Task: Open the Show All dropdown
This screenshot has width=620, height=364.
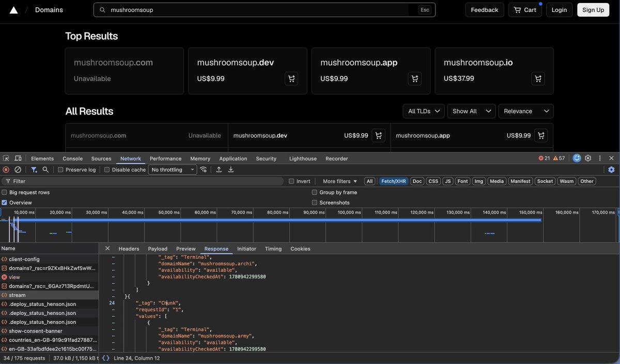Action: click(x=471, y=111)
